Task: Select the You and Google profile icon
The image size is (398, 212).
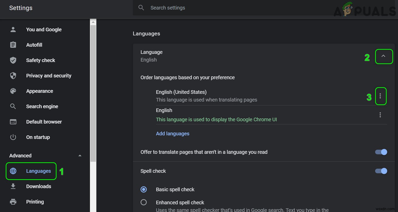Action: (13, 29)
